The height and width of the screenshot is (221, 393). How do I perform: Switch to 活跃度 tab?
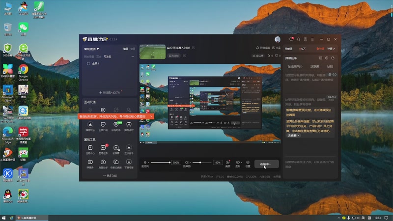pos(314,66)
